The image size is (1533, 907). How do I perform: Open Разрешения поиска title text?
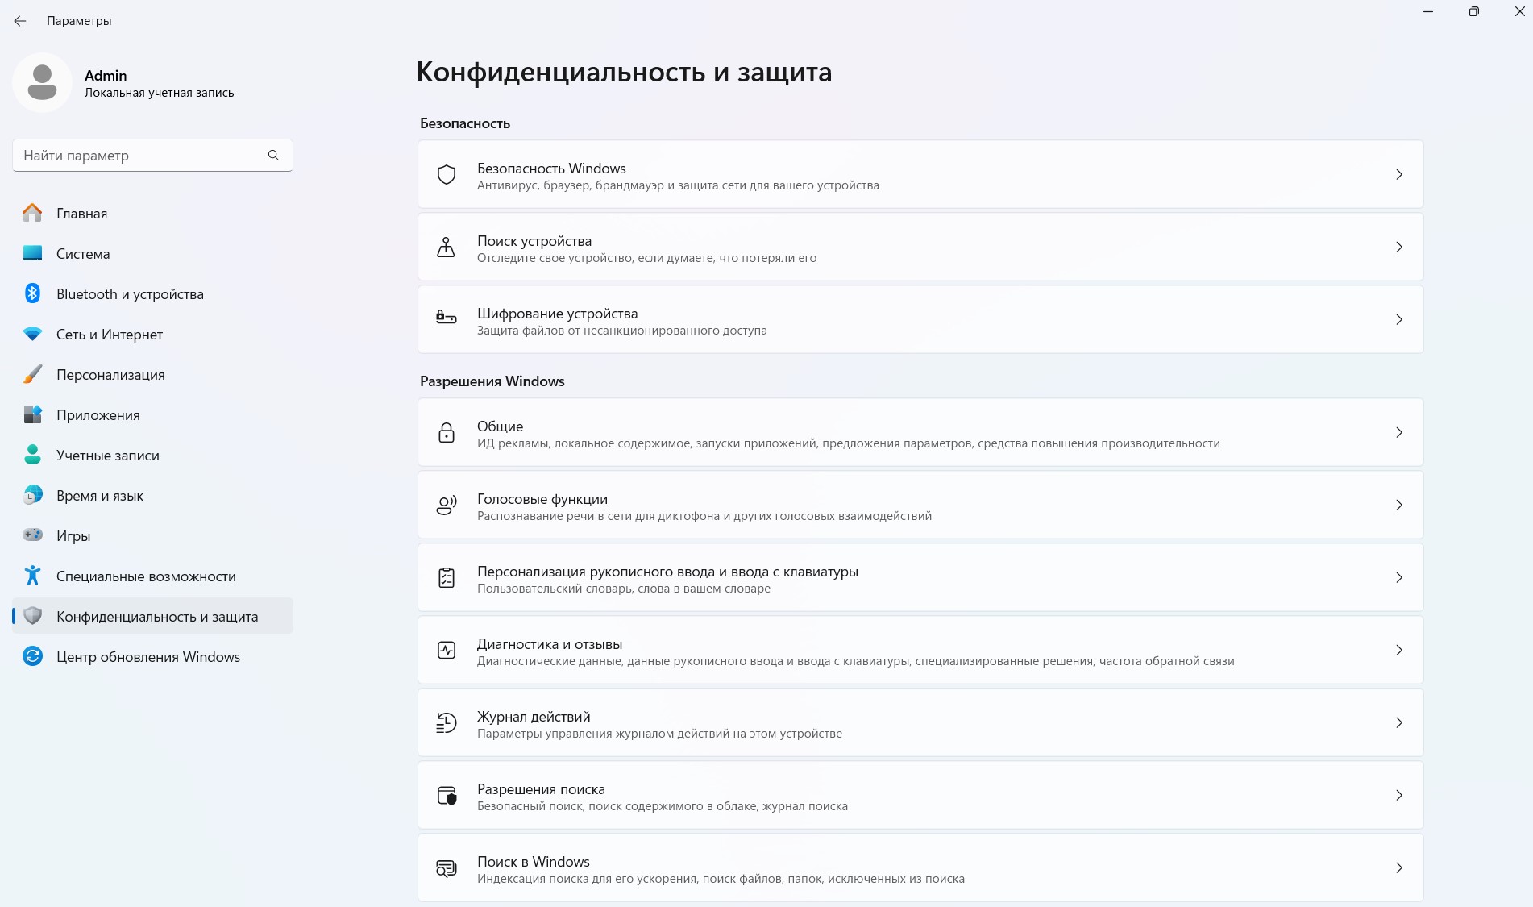[541, 789]
